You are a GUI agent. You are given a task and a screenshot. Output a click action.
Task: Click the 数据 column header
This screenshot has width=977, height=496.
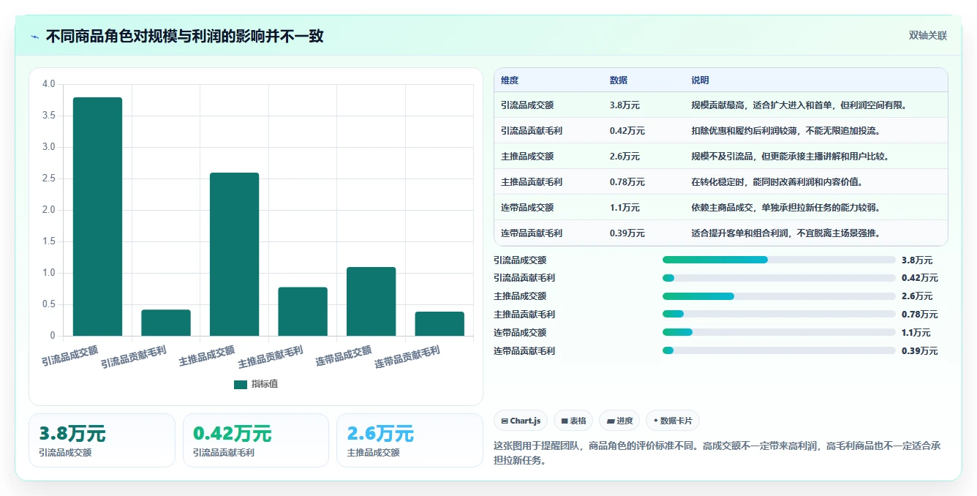click(x=619, y=80)
